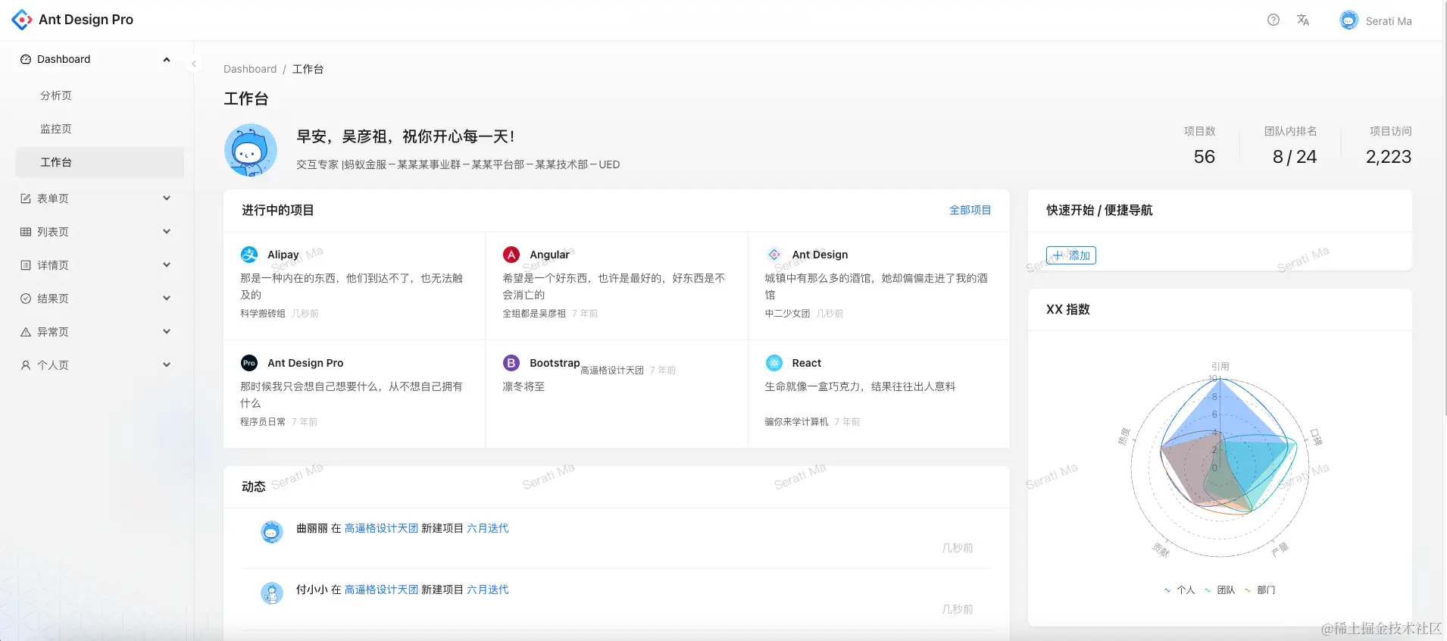Click the 异常页 warning triangle icon
This screenshot has height=641, width=1447.
[26, 332]
